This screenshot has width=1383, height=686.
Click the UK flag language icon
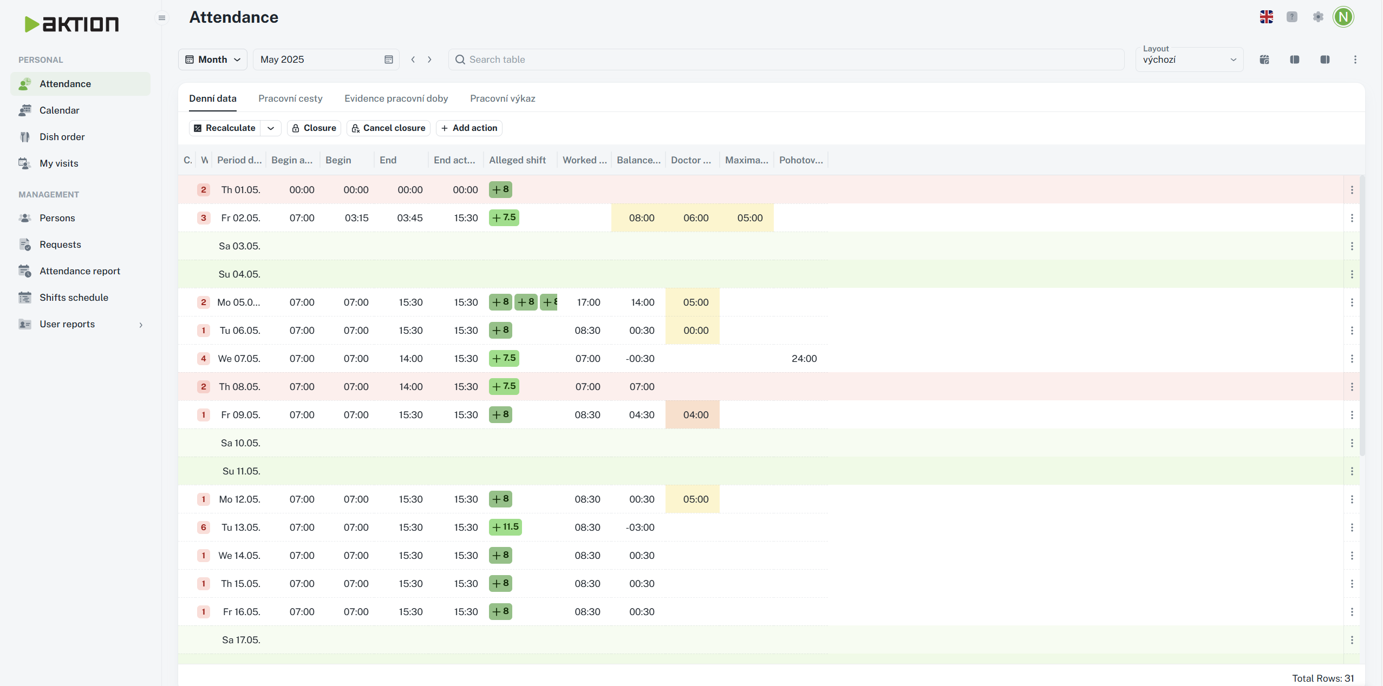[1266, 17]
